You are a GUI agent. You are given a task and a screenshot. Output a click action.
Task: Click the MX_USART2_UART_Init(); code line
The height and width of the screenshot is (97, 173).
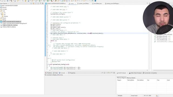tap(58, 27)
